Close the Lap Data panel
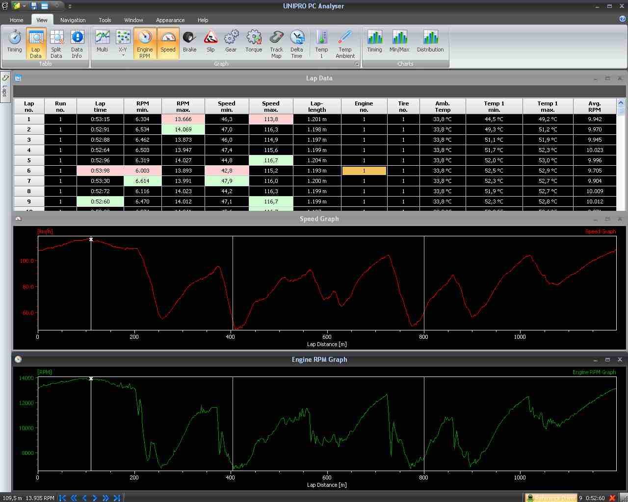 pyautogui.click(x=620, y=78)
